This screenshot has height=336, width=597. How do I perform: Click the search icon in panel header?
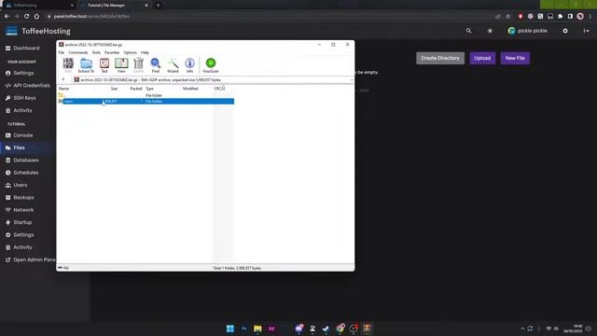pos(468,31)
